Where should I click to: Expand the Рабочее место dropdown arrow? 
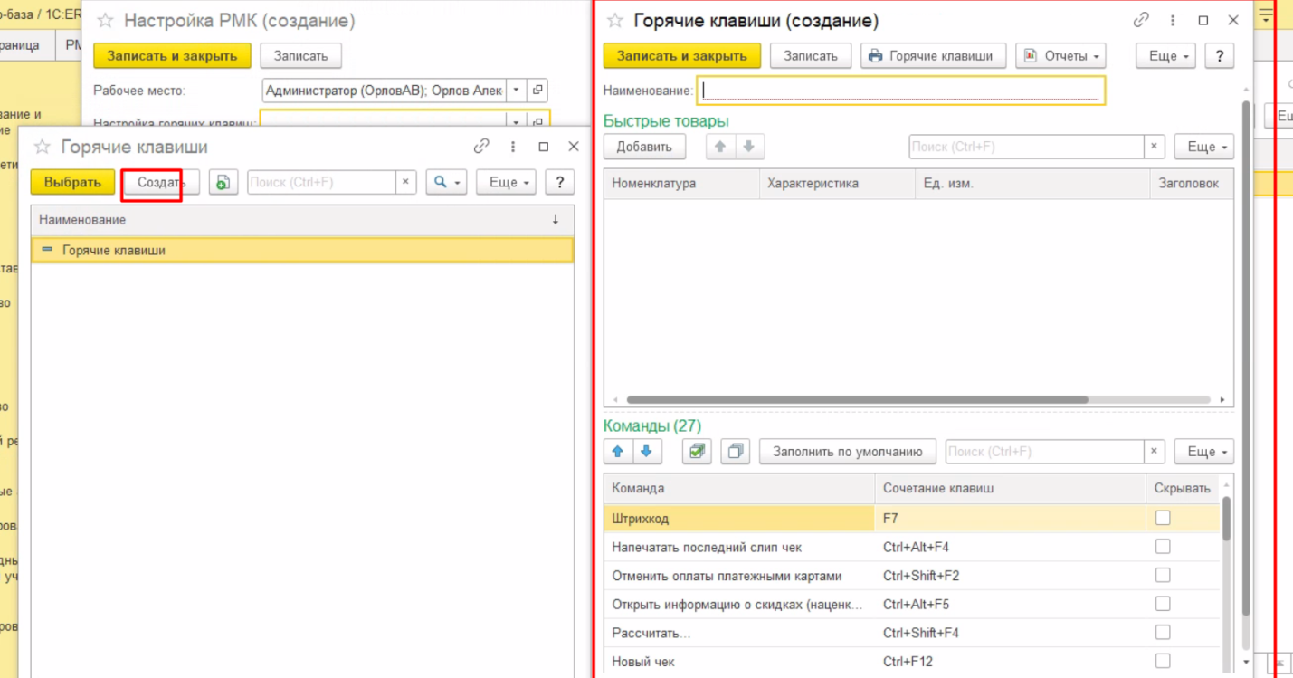pos(516,91)
